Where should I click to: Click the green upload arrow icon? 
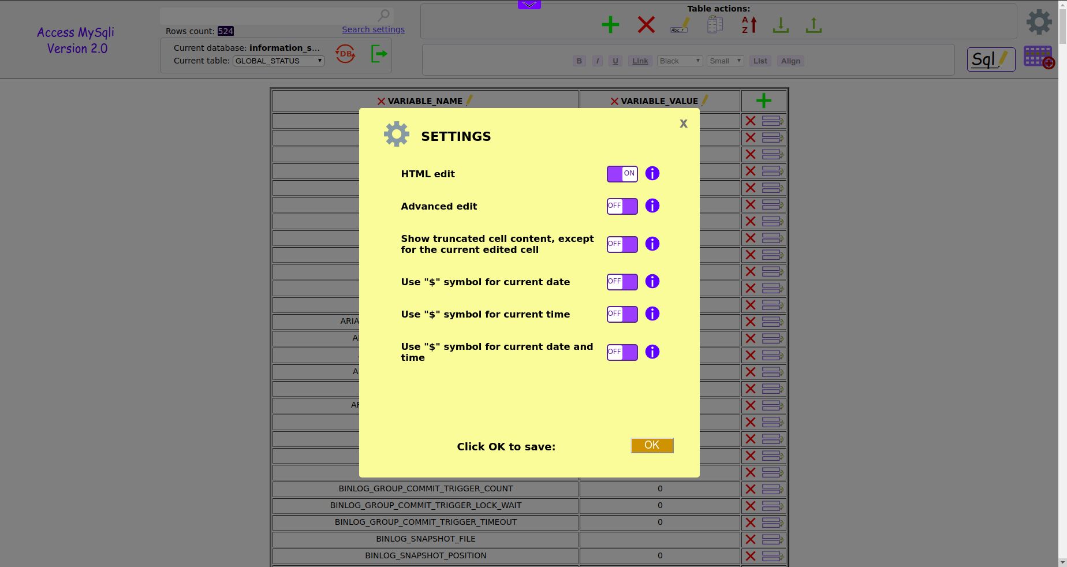(814, 25)
